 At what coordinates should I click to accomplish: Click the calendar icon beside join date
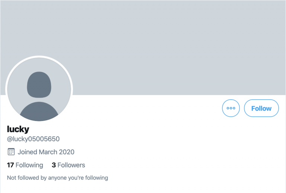(11, 152)
